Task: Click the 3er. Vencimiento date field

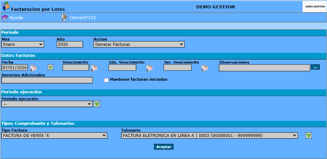Action: pos(177,67)
